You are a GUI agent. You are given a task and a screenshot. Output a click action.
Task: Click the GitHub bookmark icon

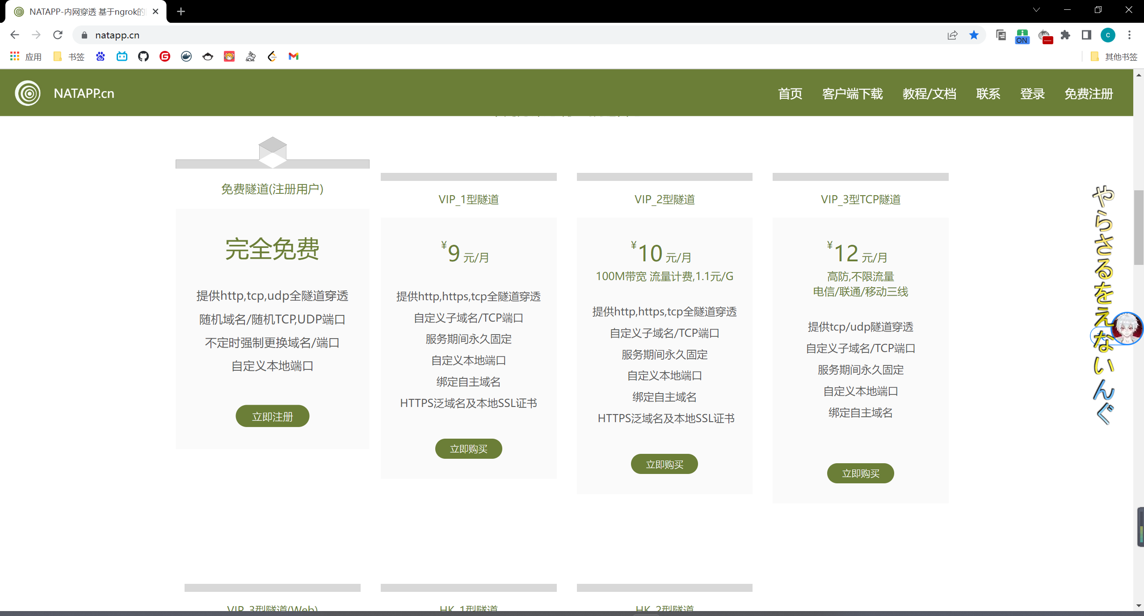(143, 56)
